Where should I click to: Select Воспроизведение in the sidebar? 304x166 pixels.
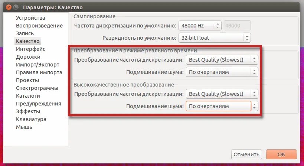coord(39,26)
